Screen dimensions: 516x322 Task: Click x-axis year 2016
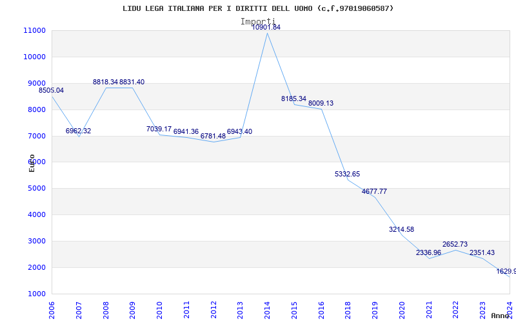coord(321,310)
